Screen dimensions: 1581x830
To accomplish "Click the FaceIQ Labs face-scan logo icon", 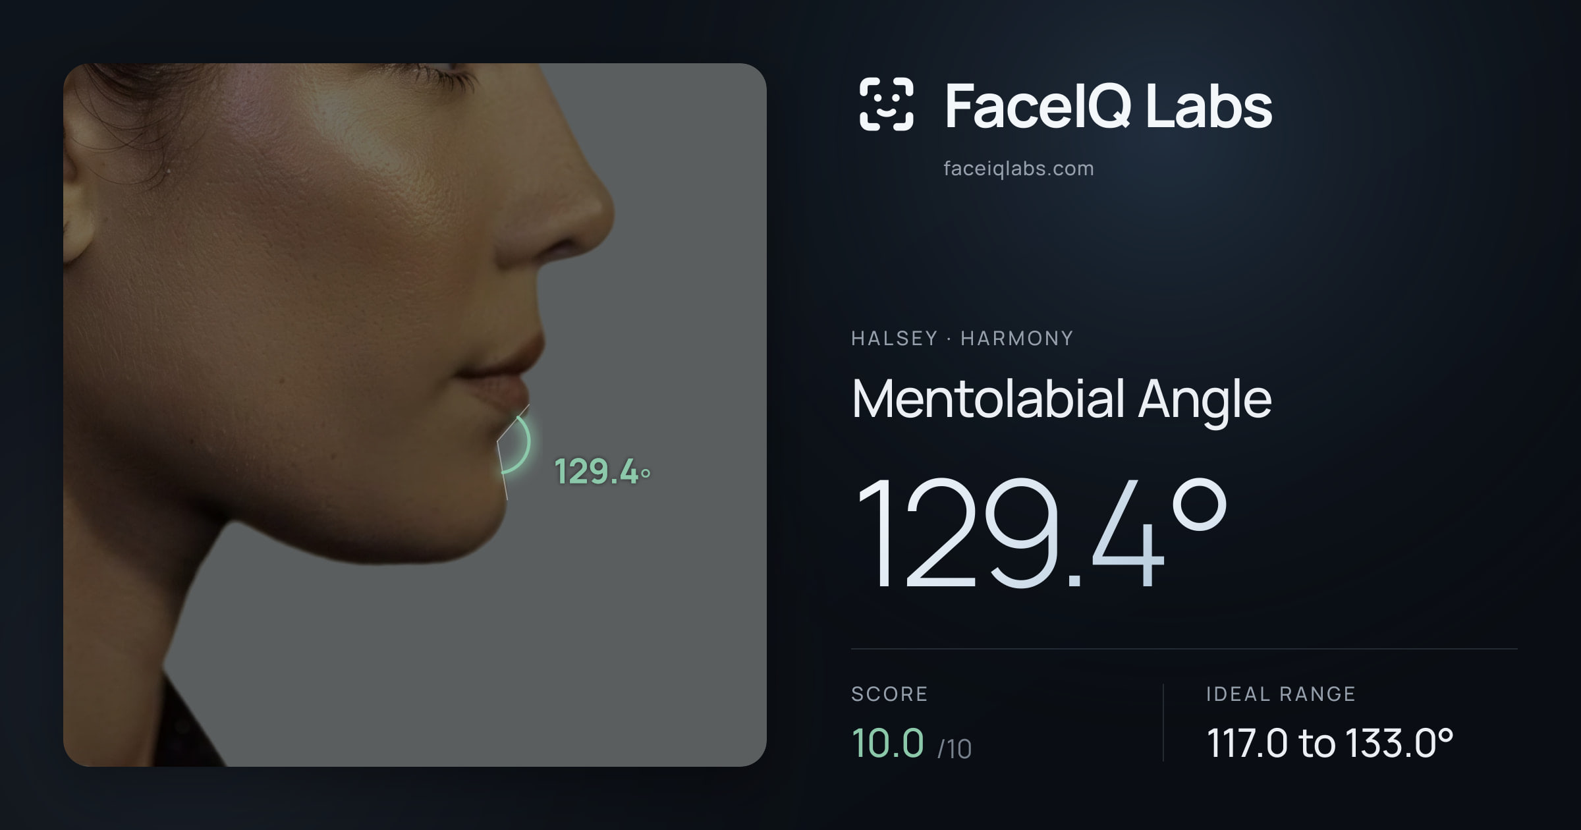I will click(886, 104).
